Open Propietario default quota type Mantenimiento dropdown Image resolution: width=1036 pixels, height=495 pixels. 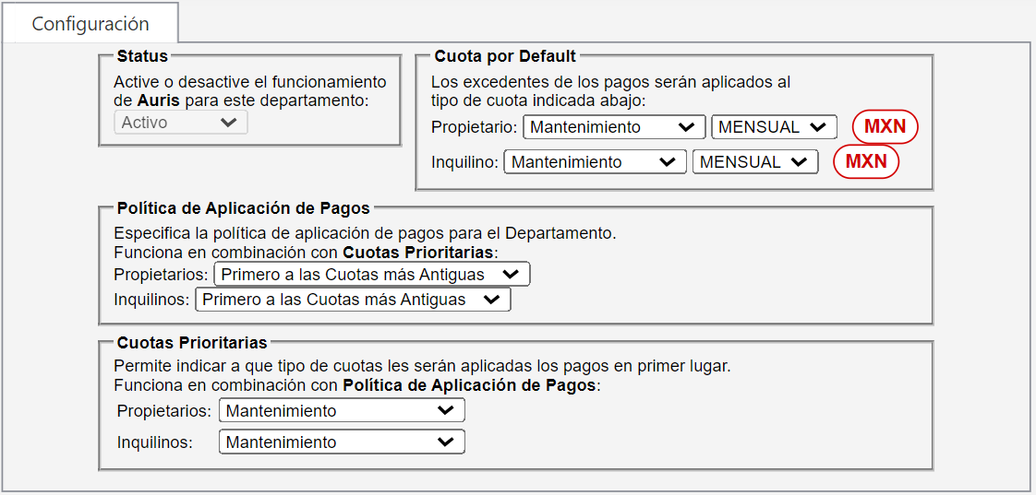tap(612, 127)
